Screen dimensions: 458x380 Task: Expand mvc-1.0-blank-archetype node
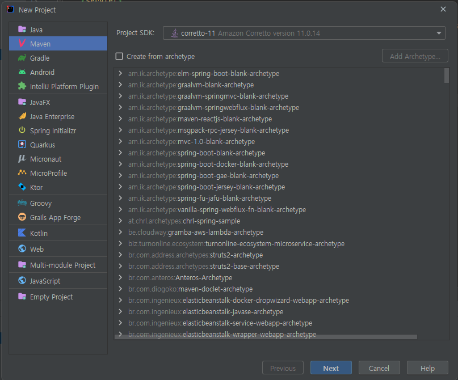coord(120,141)
